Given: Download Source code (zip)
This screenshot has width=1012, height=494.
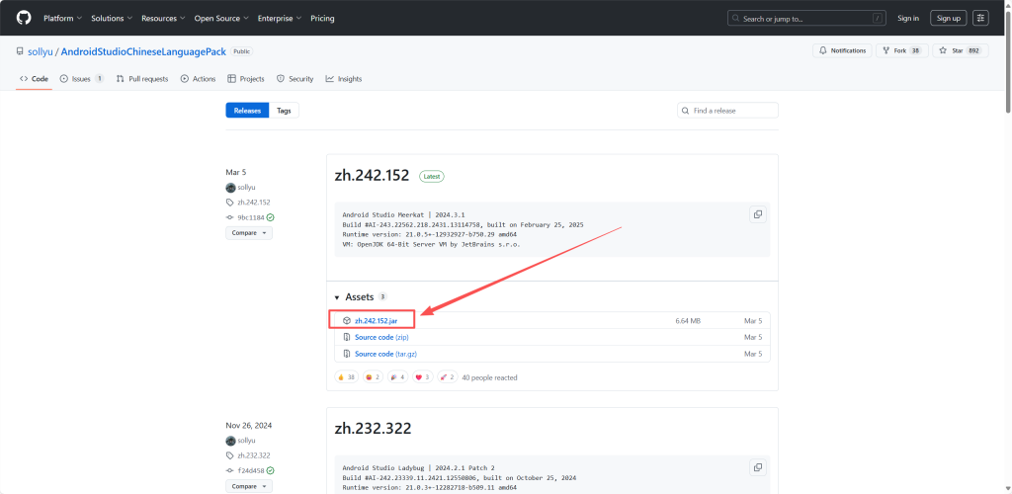Looking at the screenshot, I should (381, 337).
